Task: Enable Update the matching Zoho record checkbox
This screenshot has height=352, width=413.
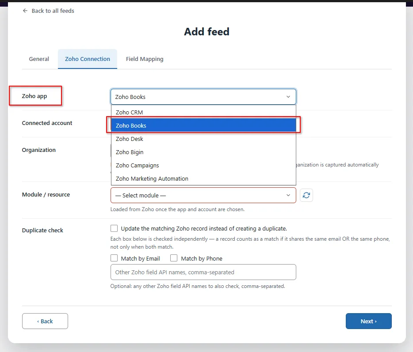Action: 114,228
